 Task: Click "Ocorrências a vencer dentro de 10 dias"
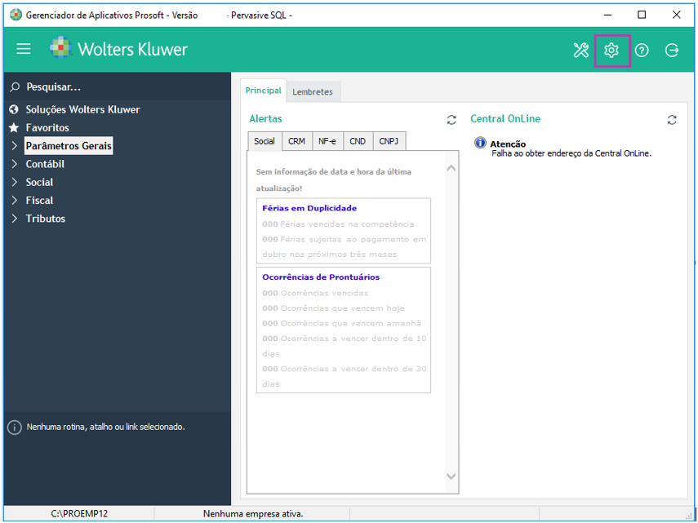(345, 346)
